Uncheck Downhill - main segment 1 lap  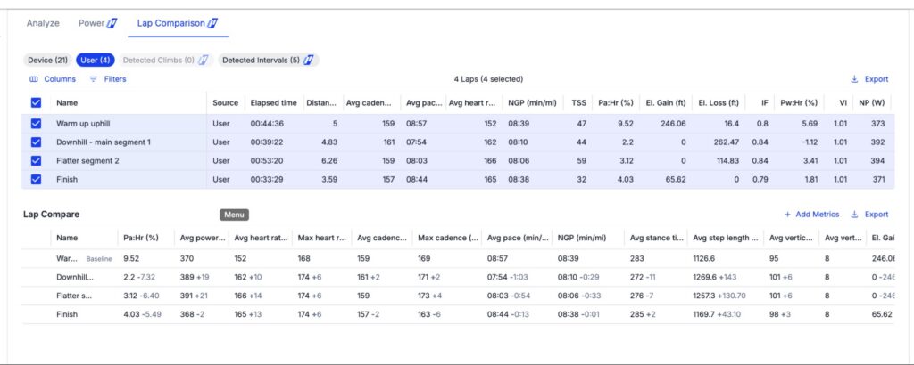coord(36,142)
